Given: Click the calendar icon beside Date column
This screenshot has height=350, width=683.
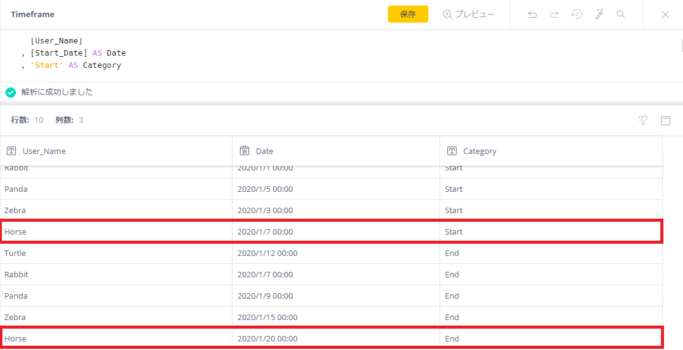Looking at the screenshot, I should coord(245,151).
